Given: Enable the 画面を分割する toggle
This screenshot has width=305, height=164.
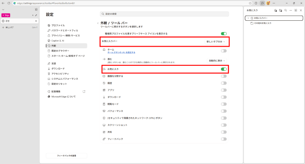Looking at the screenshot, I should (x=224, y=76).
